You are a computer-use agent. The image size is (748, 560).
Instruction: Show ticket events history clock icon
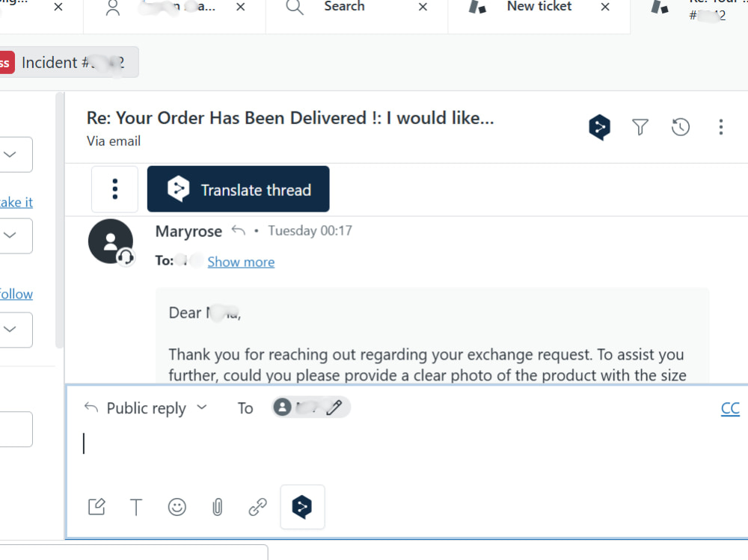click(x=680, y=127)
